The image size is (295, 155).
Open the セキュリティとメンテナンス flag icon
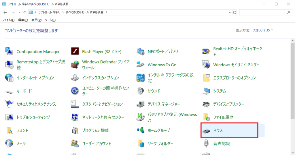(x=9, y=104)
